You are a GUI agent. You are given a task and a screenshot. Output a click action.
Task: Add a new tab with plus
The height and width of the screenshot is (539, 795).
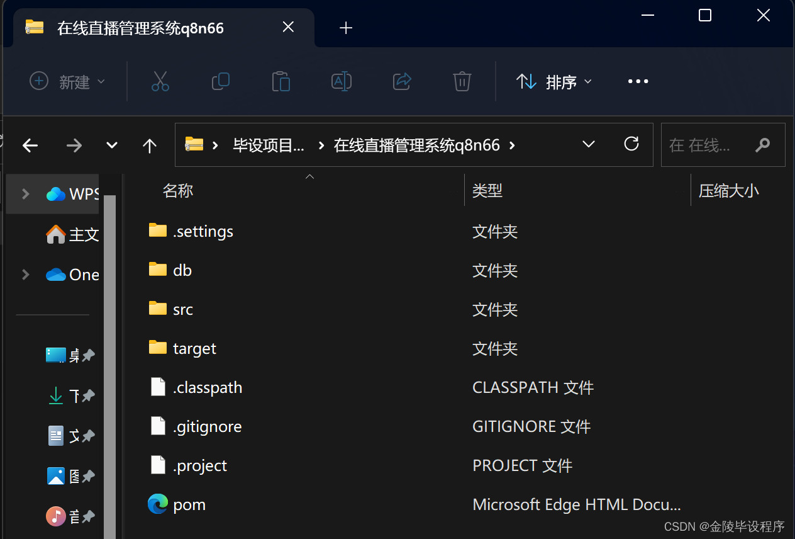pos(346,28)
